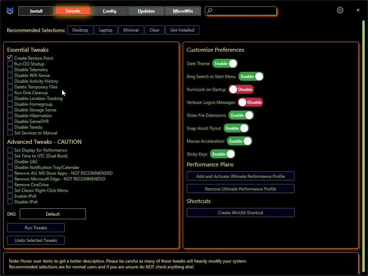The image size is (368, 276).
Task: Check Set Time to UTC (Dual Boot)
Action: pos(10,156)
